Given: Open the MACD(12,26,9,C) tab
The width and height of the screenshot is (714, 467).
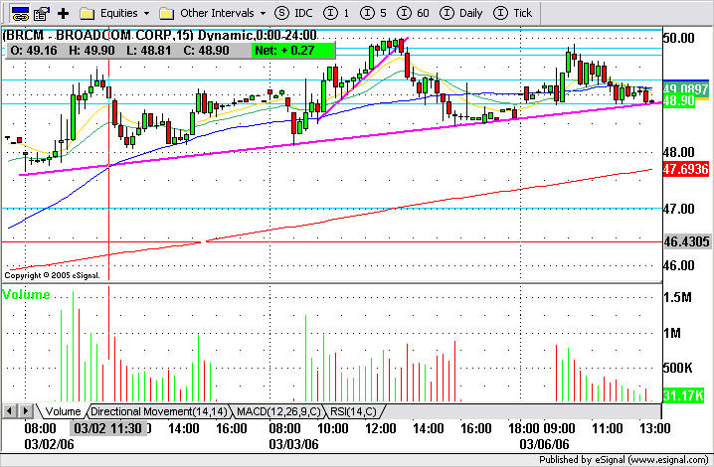Looking at the screenshot, I should click(x=278, y=411).
